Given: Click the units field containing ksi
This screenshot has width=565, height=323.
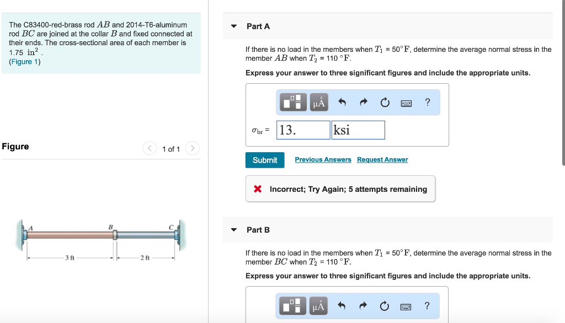Looking at the screenshot, I should (358, 130).
